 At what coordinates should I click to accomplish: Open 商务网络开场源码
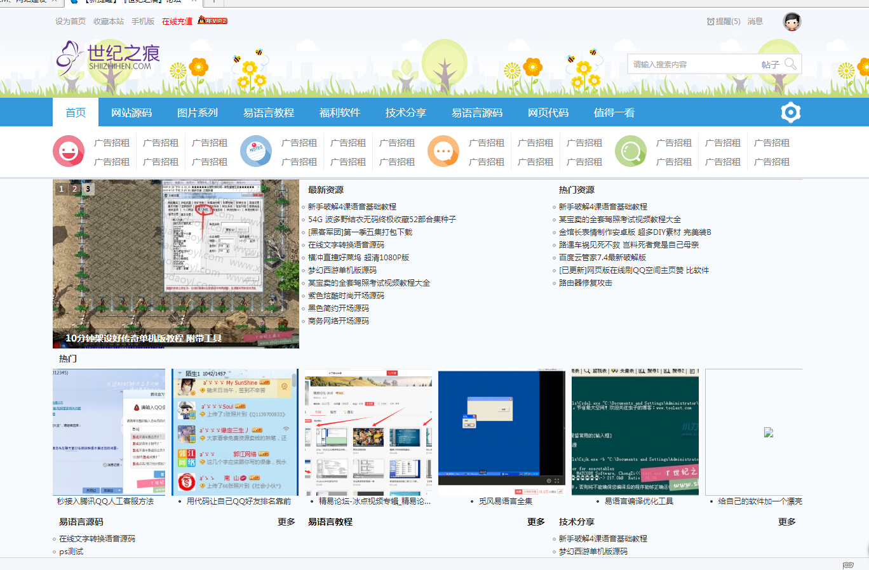tap(339, 321)
